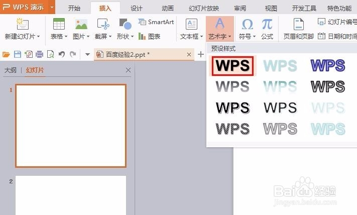Pick the teal reflection WordArt preset in second row

pyautogui.click(x=280, y=86)
